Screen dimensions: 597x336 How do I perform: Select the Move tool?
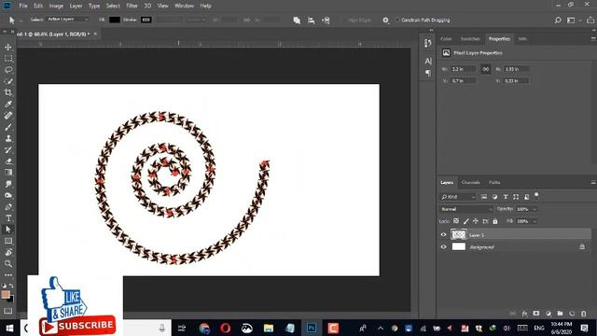(8, 48)
